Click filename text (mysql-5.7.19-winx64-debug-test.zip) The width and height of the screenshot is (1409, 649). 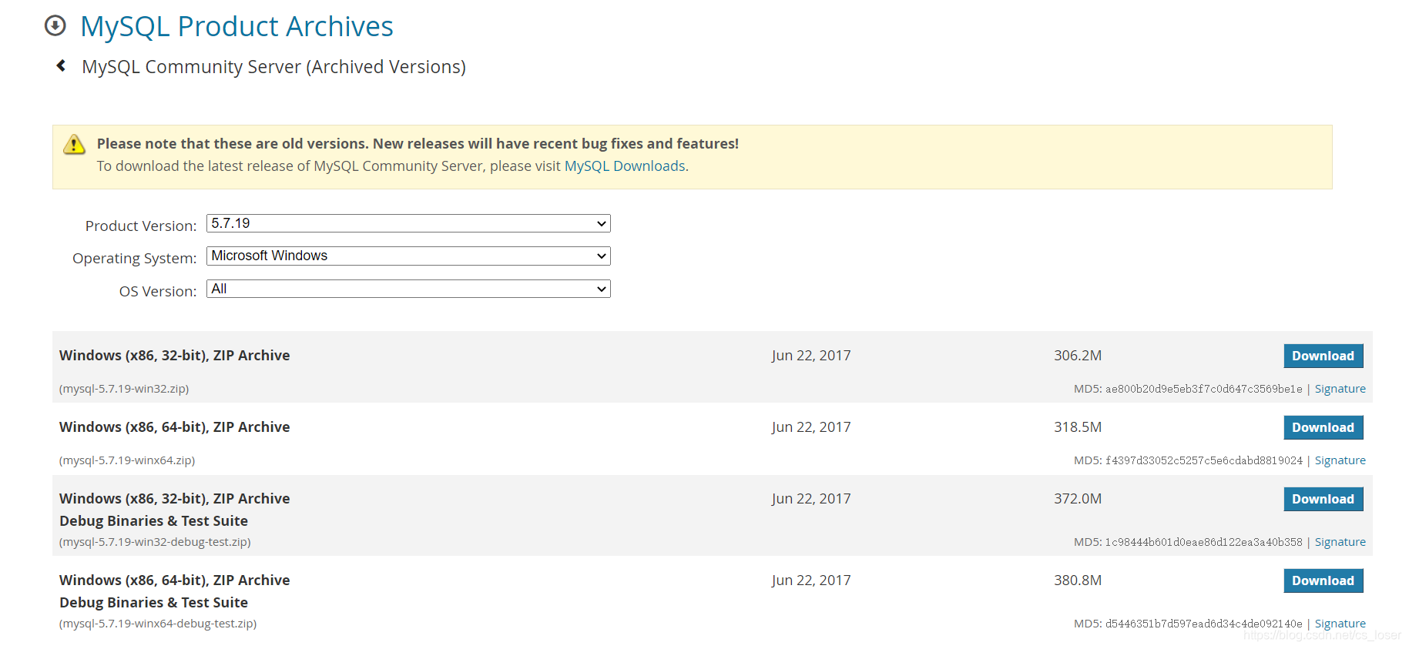(158, 624)
